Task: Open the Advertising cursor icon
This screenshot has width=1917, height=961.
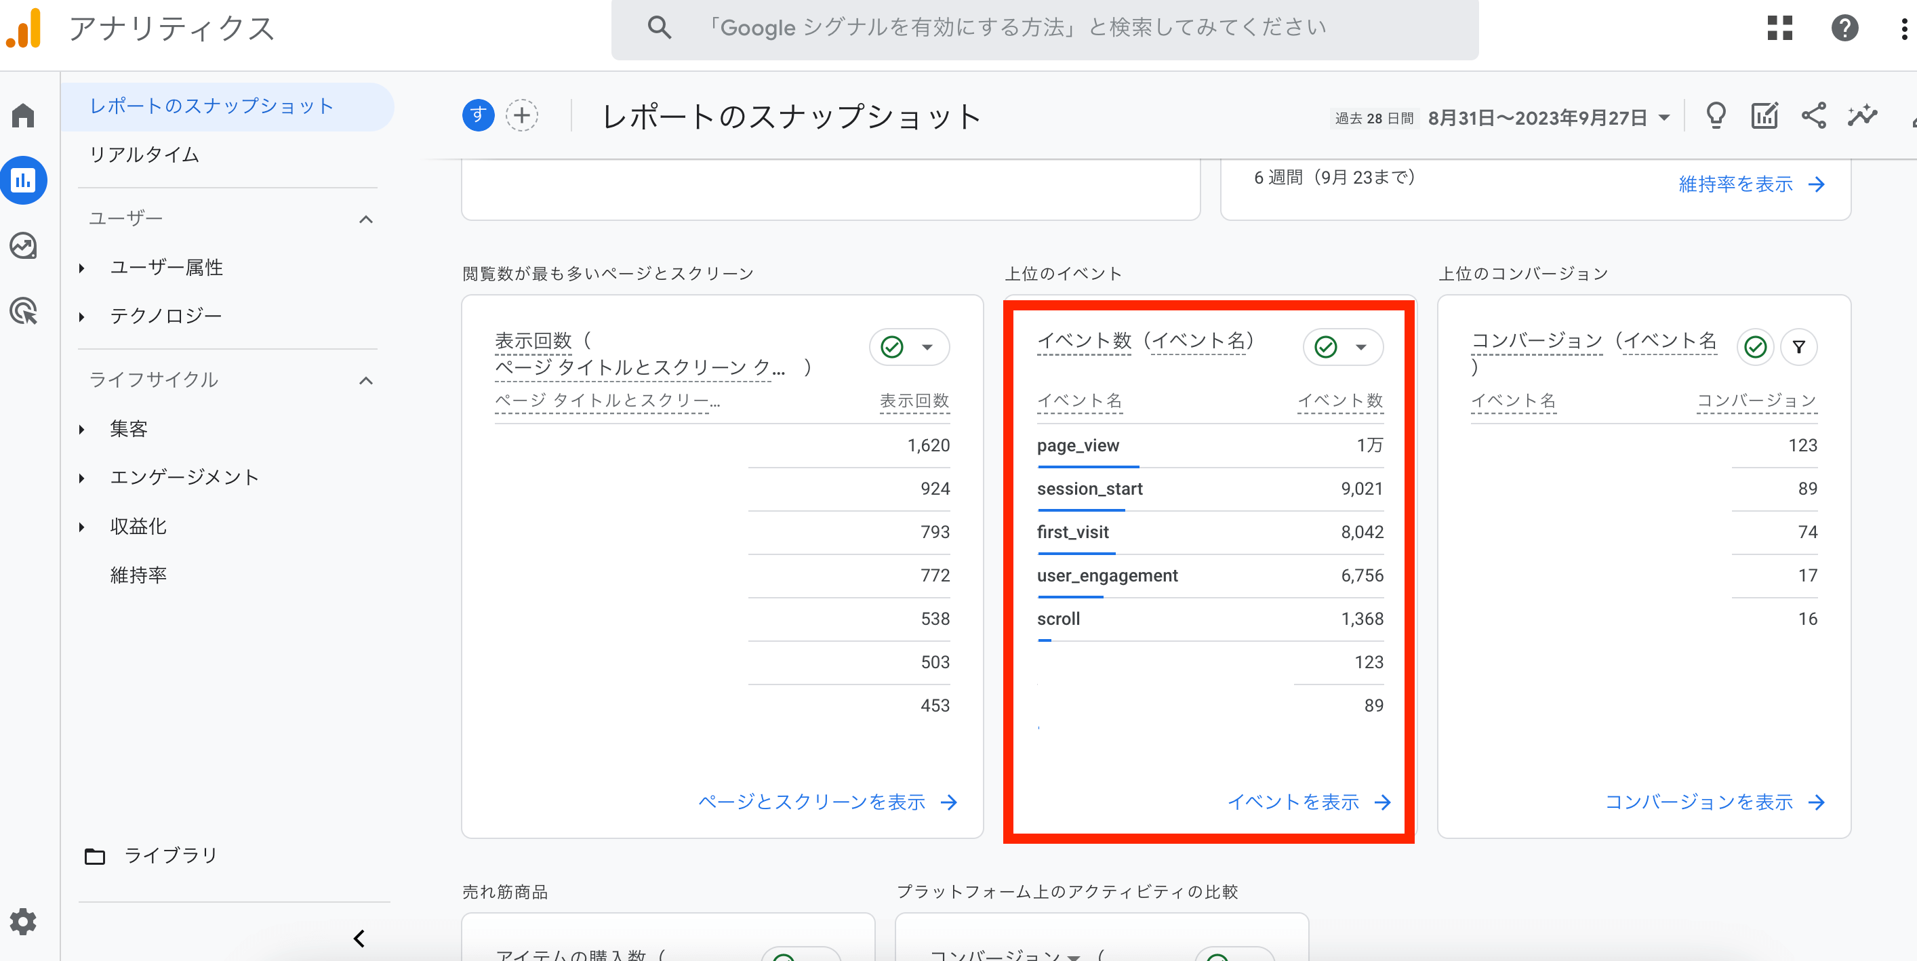Action: coord(23,310)
